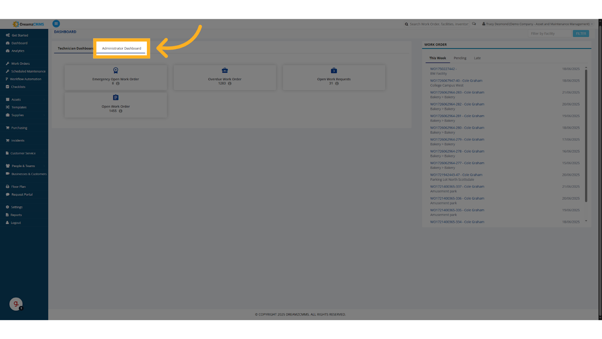Click the Logout user icon
Image resolution: width=602 pixels, height=339 pixels.
pyautogui.click(x=7, y=223)
